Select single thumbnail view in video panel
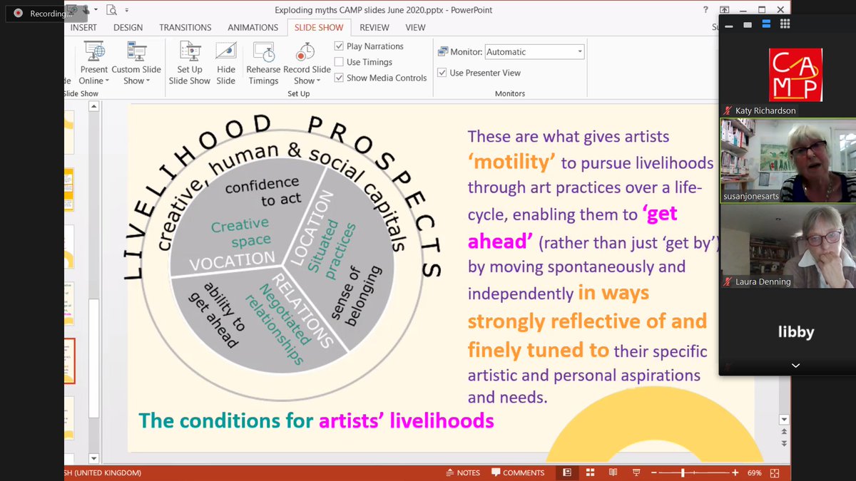The image size is (856, 481). click(748, 24)
